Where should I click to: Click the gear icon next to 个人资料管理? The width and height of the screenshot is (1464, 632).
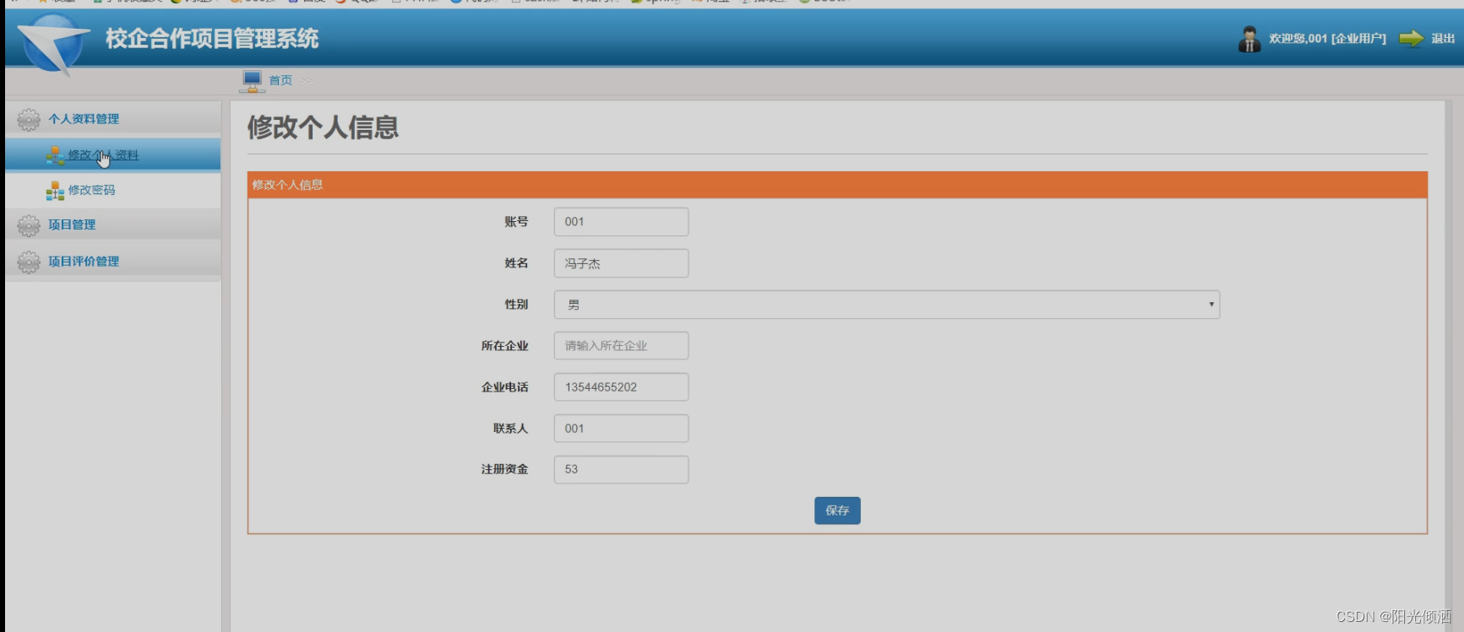pyautogui.click(x=29, y=120)
